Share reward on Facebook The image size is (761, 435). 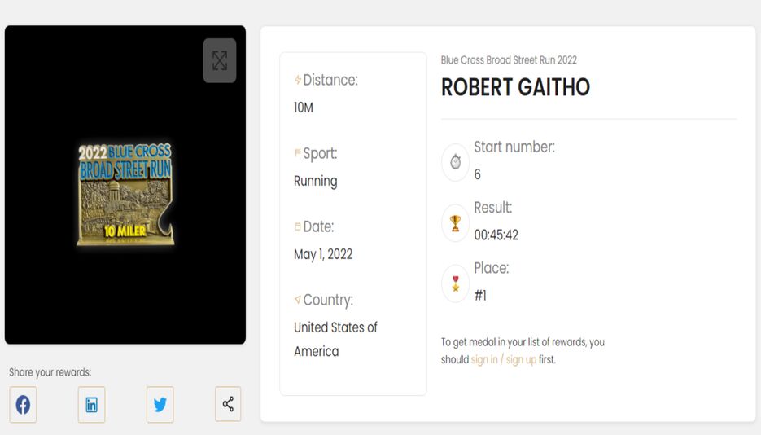pyautogui.click(x=23, y=404)
